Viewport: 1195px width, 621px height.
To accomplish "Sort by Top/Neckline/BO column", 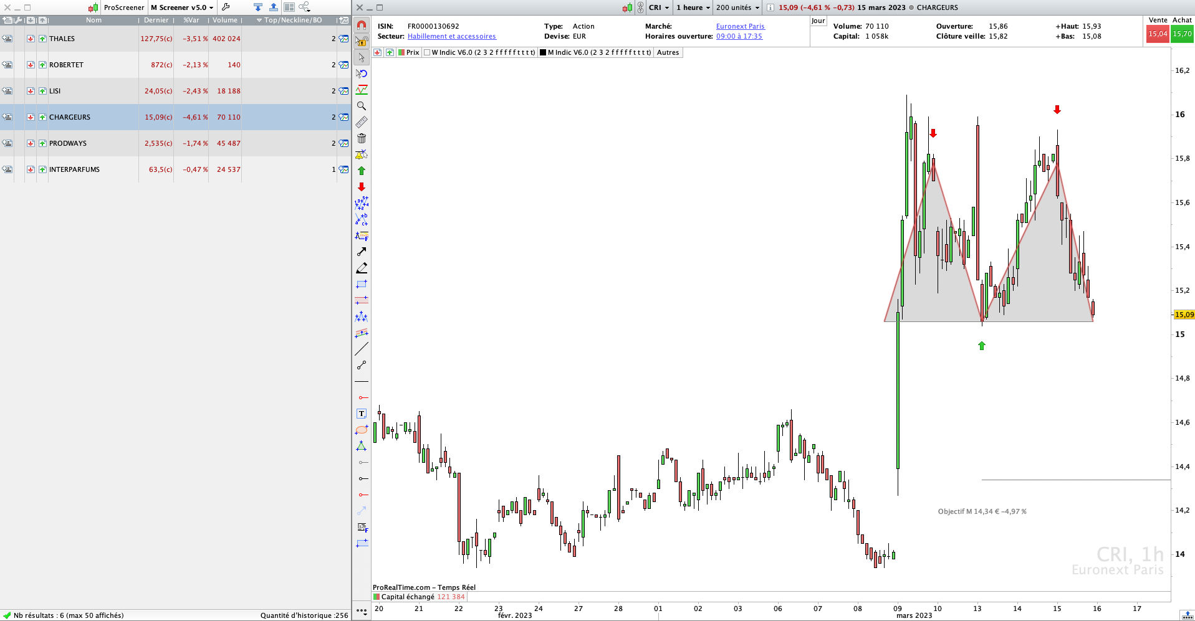I will pyautogui.click(x=289, y=20).
